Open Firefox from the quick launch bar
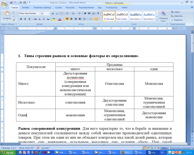Viewport: 194px width, 155px height. 37,152
